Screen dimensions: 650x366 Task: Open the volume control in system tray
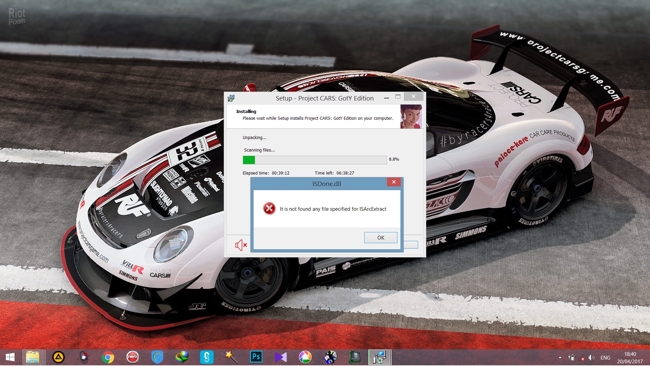pyautogui.click(x=591, y=358)
